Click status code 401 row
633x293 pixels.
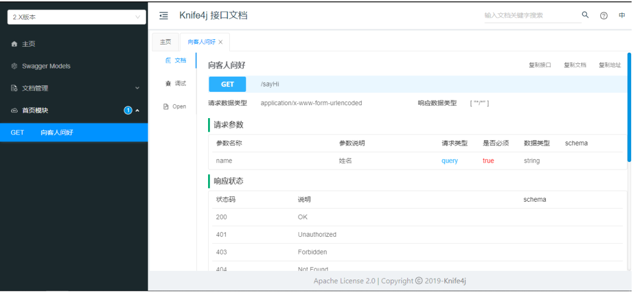tap(418, 235)
